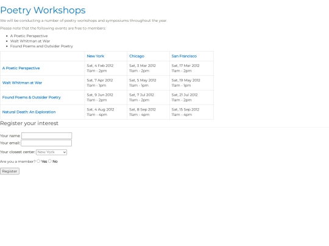This screenshot has width=329, height=246.
Task: Open Walt Whitman at War link
Action: pos(22,83)
